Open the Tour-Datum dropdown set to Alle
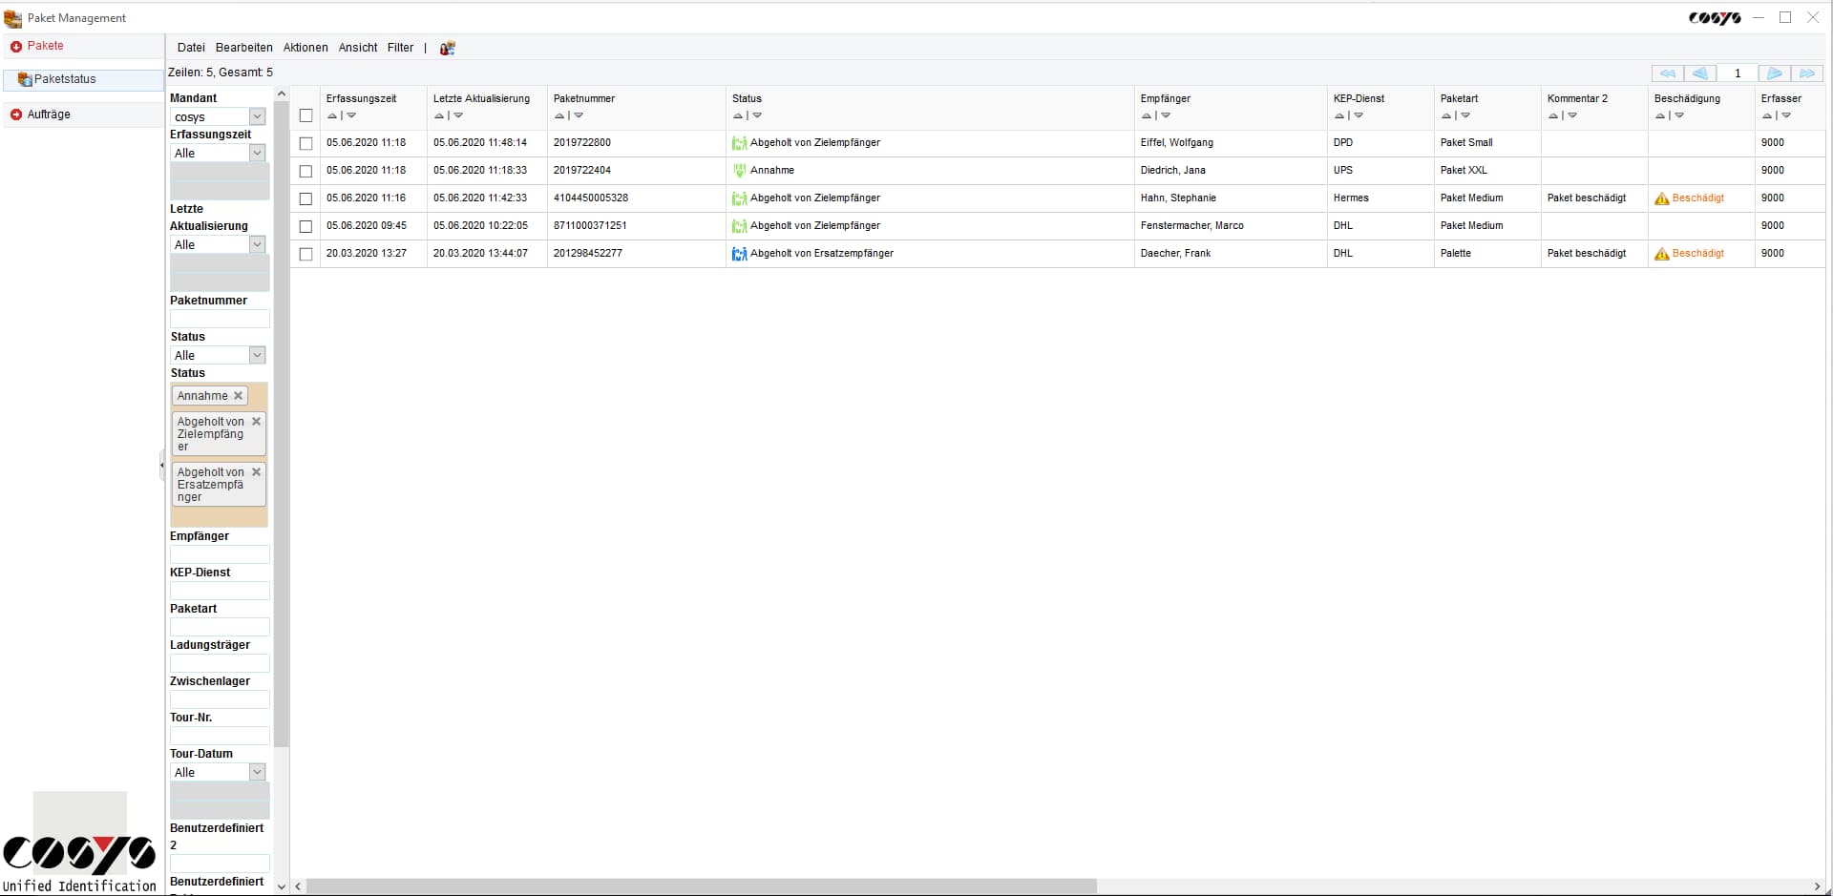1833x896 pixels. [x=257, y=771]
